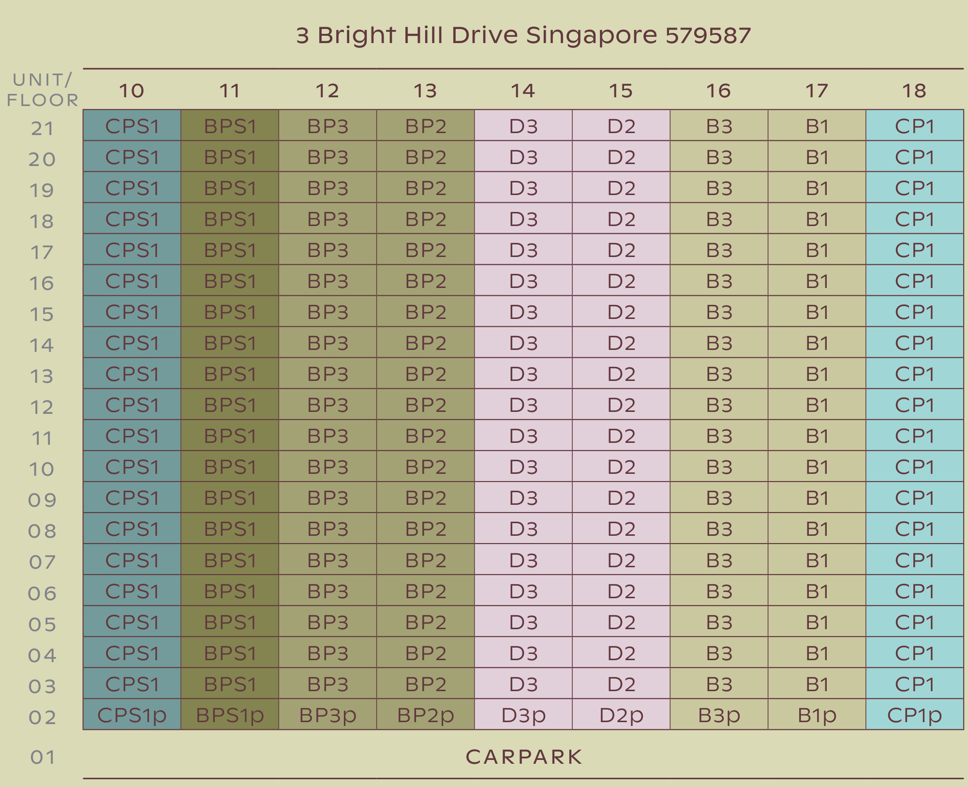Image resolution: width=968 pixels, height=787 pixels.
Task: Select the B3 cell on floor 11
Action: tap(719, 435)
